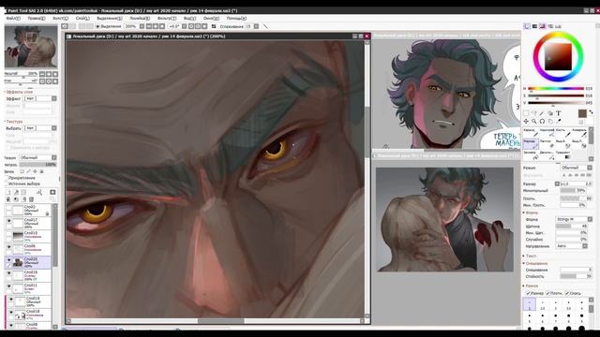Hide the selected layer Слой20
600x337 pixels.
pos(8,260)
